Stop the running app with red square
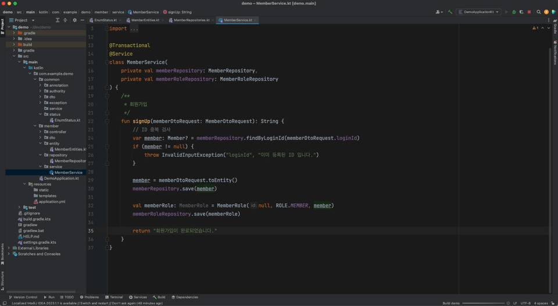Screen dimensions: 558x306 pyautogui.click(x=529, y=12)
